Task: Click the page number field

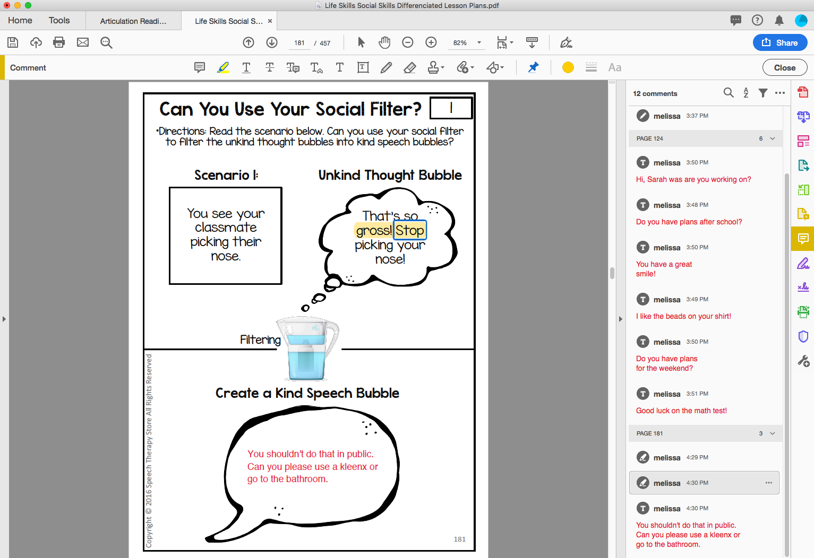Action: 299,43
